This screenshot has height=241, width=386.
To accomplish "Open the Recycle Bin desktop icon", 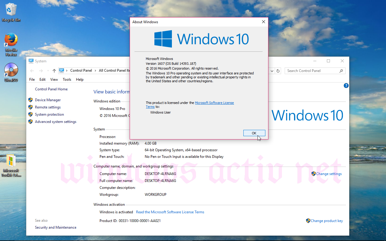I will click(x=11, y=12).
